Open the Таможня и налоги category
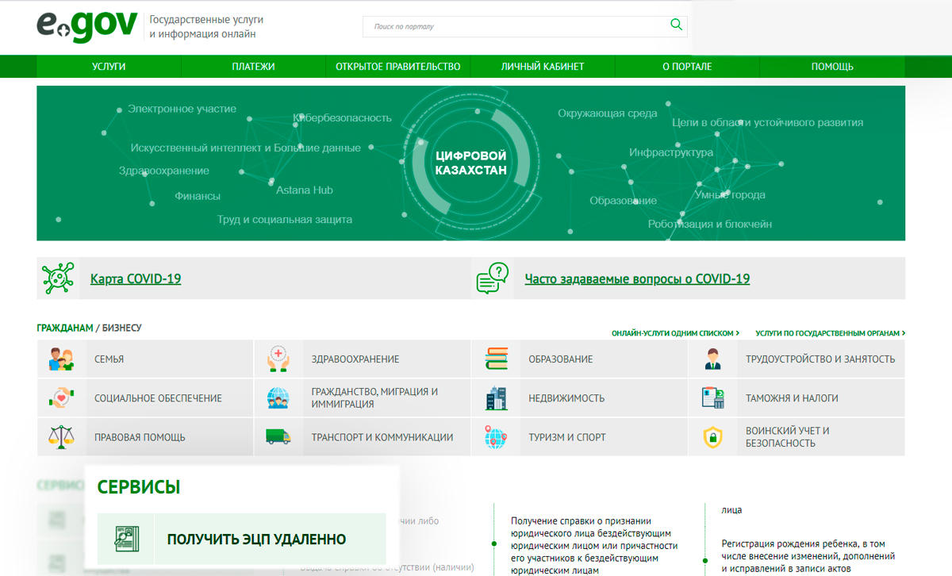Screen dimensions: 952x576 pyautogui.click(x=797, y=398)
